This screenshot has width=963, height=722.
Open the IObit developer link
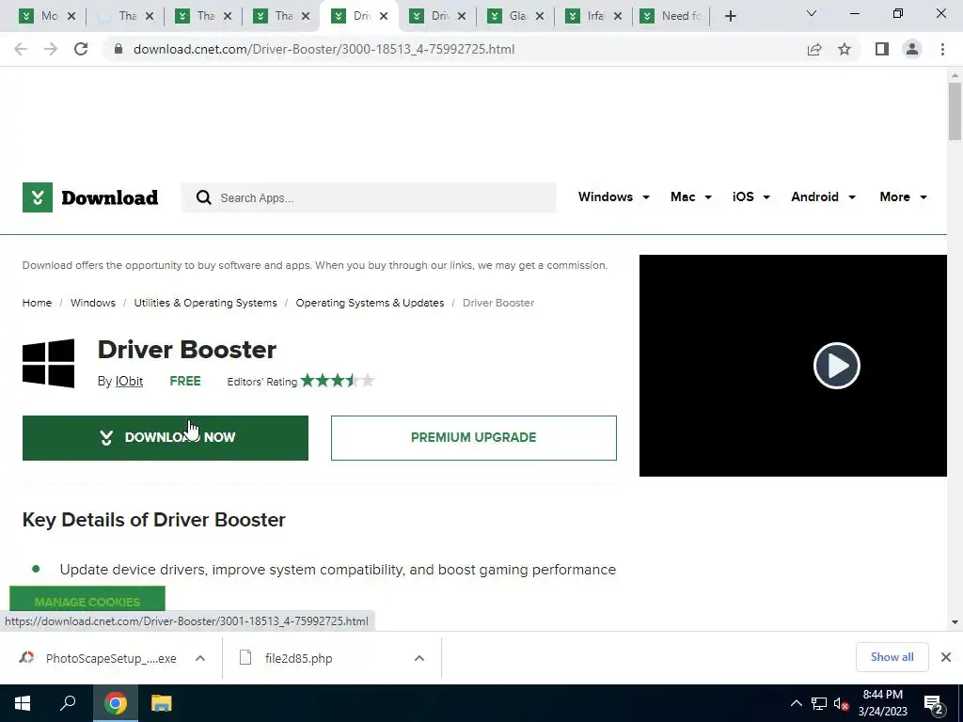point(129,381)
